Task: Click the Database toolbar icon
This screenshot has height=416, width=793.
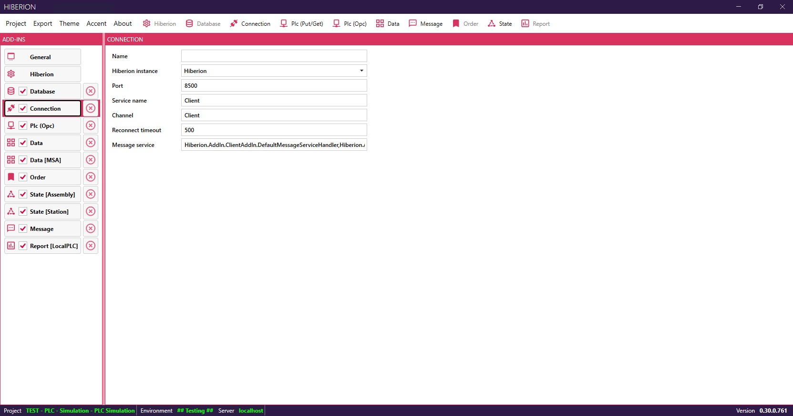Action: 189,23
